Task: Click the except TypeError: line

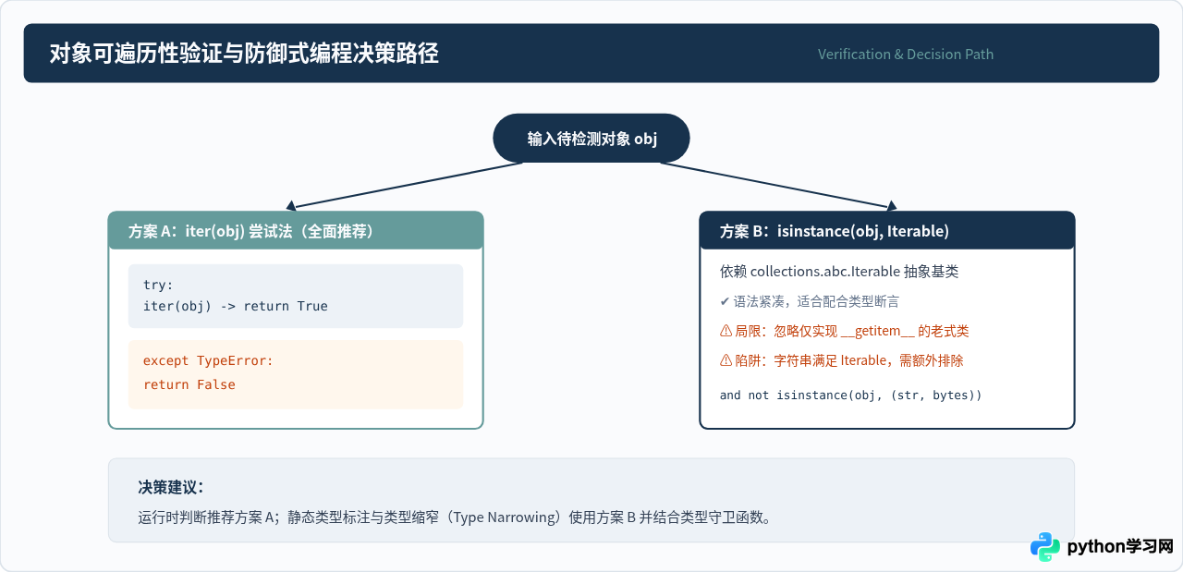Action: coord(209,361)
